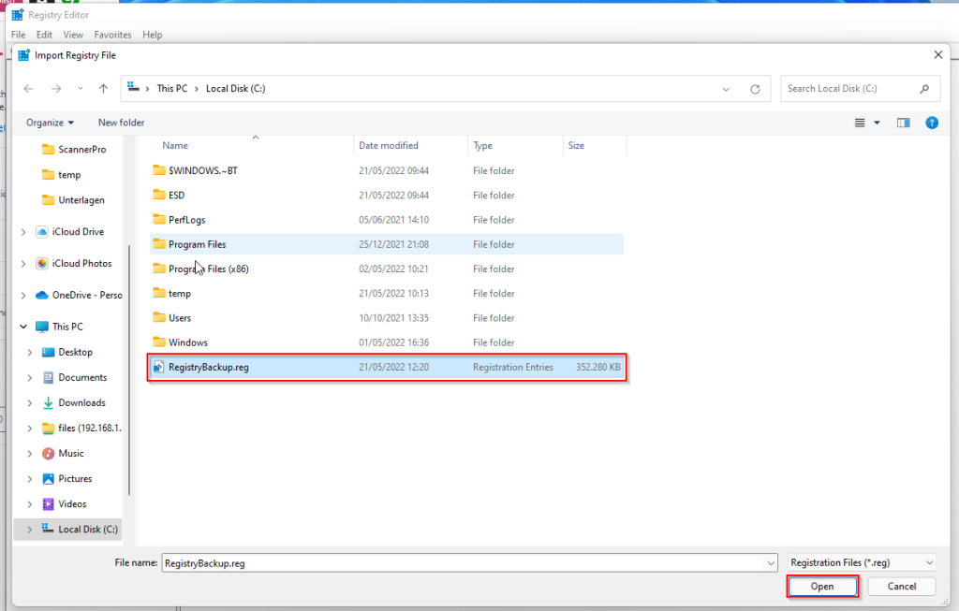Select the RegistryBackup.reg file icon

point(158,368)
